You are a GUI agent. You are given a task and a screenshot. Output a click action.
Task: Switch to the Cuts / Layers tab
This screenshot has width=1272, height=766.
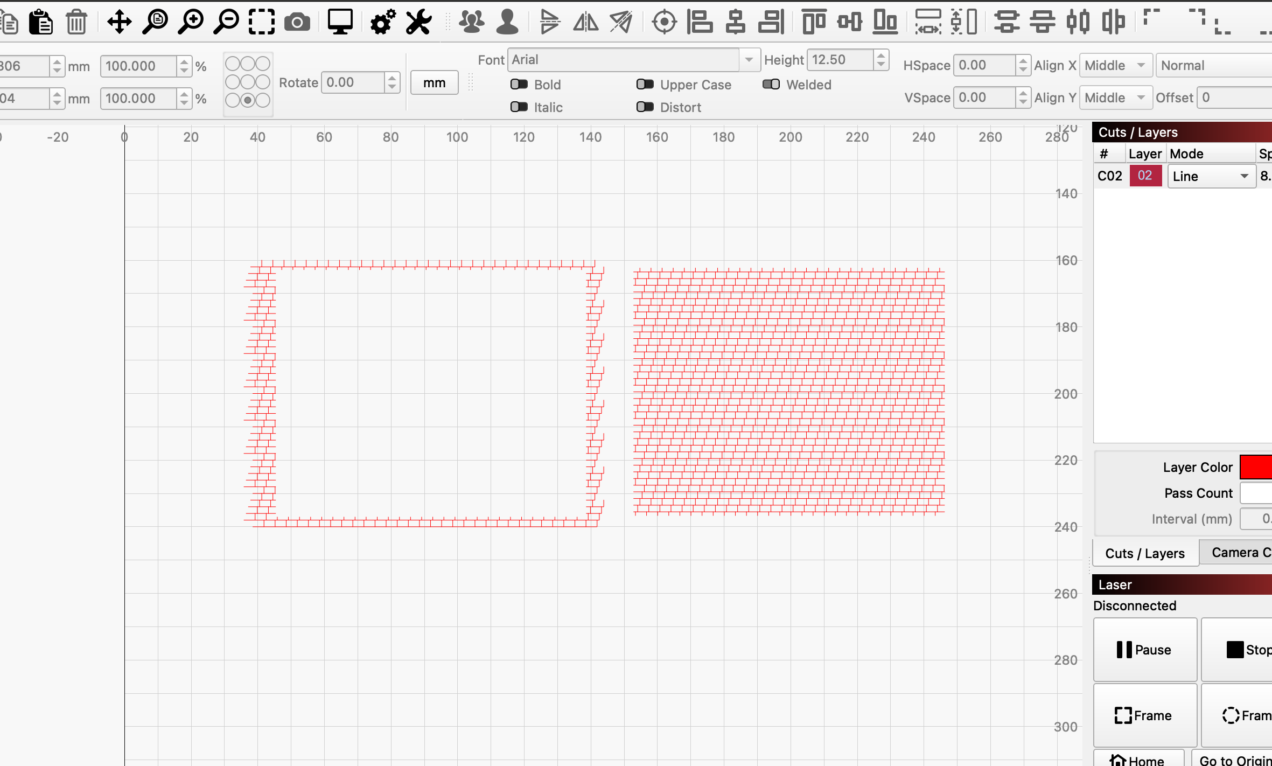(1145, 553)
